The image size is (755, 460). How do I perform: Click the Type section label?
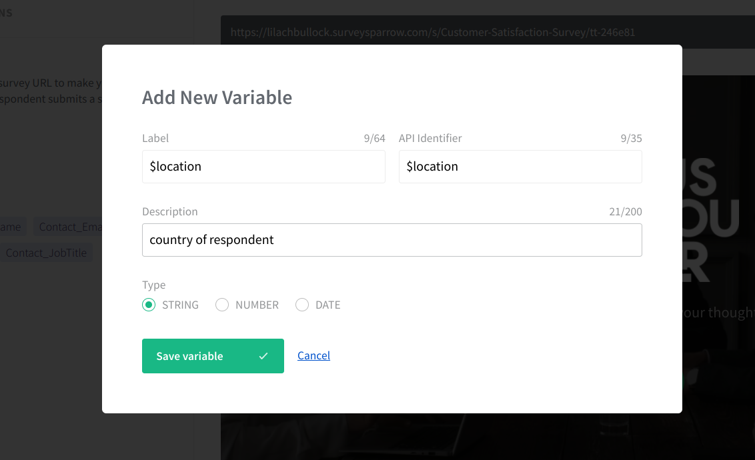[153, 285]
